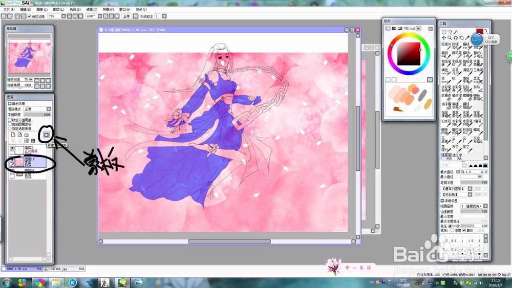Screen dimensions: 512x288
Task: Open the 图层 Layer menu
Action: pos(58,10)
